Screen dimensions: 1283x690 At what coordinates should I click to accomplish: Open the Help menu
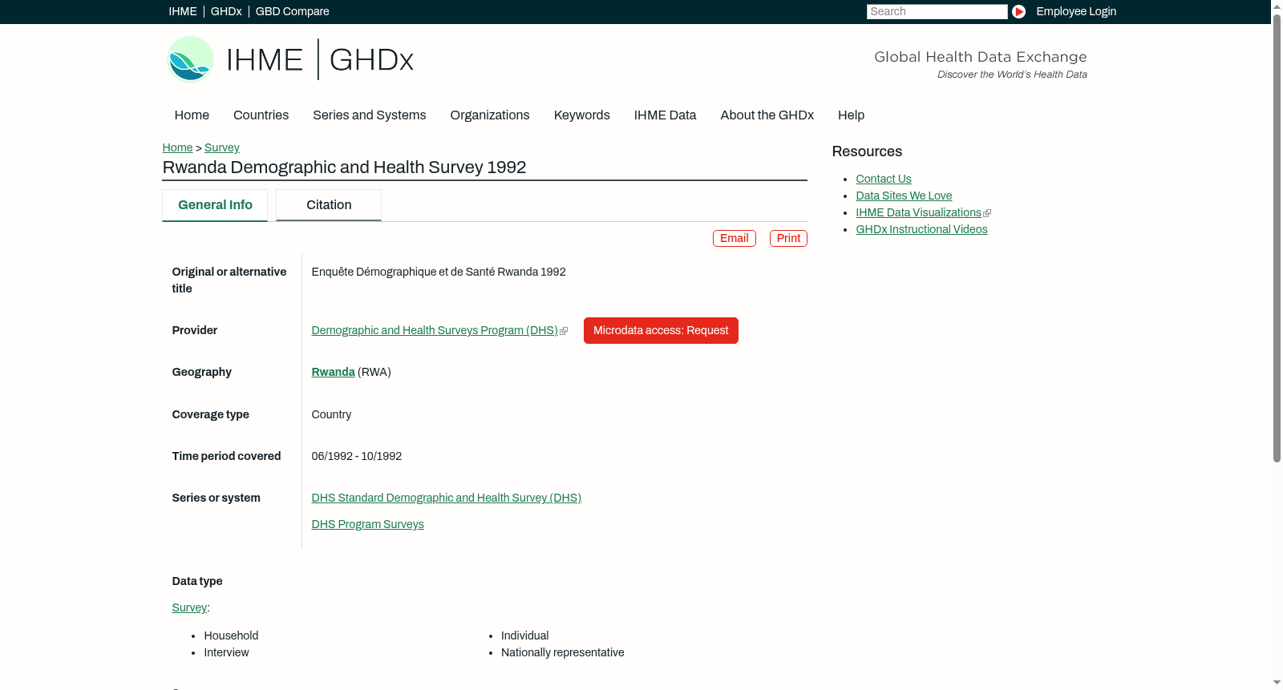(x=851, y=115)
